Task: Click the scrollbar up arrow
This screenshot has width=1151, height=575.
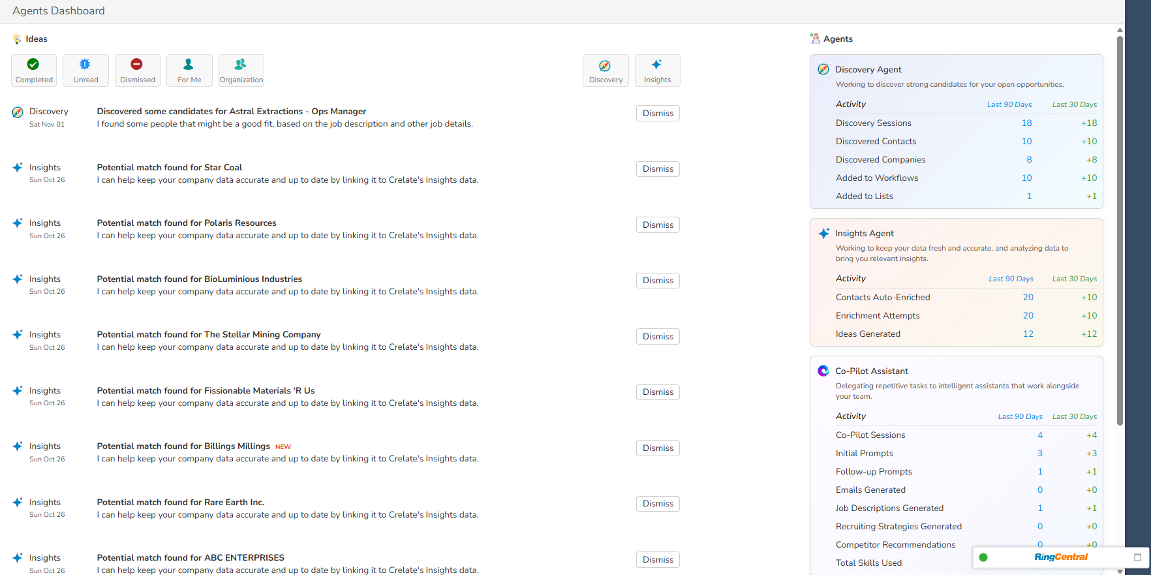Action: [x=1120, y=30]
